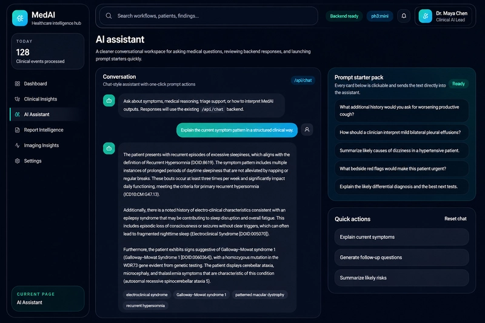Send worsening productive cough prompt card
Viewport: 485px width, 323px height.
point(401,111)
